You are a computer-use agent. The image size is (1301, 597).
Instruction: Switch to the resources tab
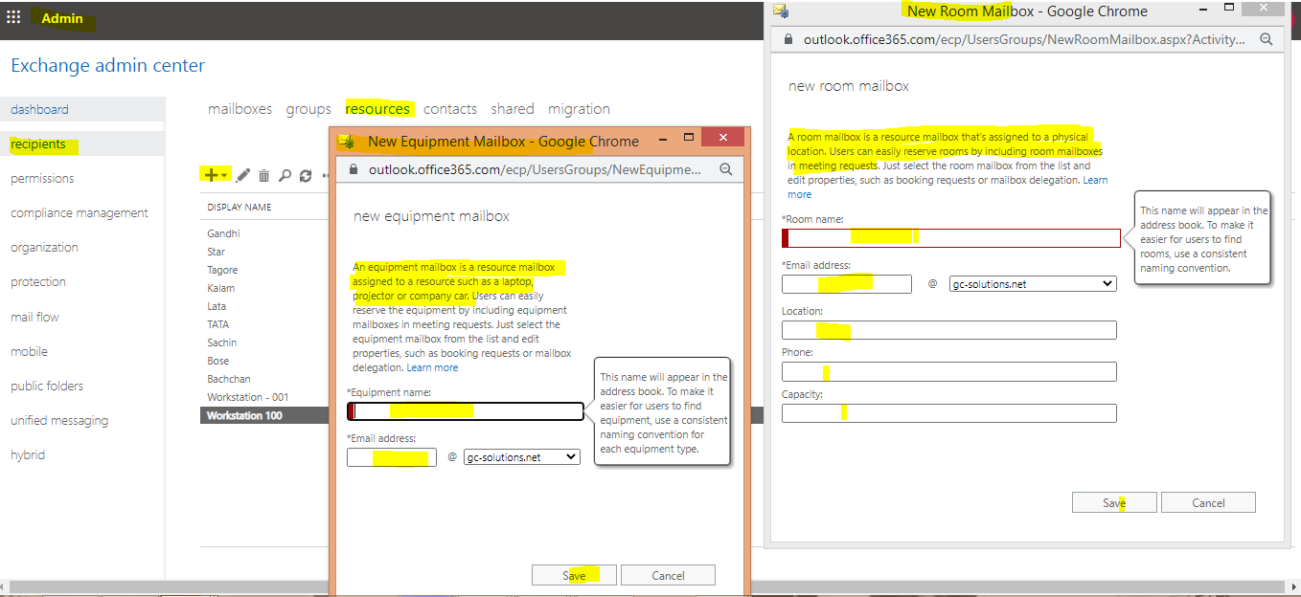point(377,109)
